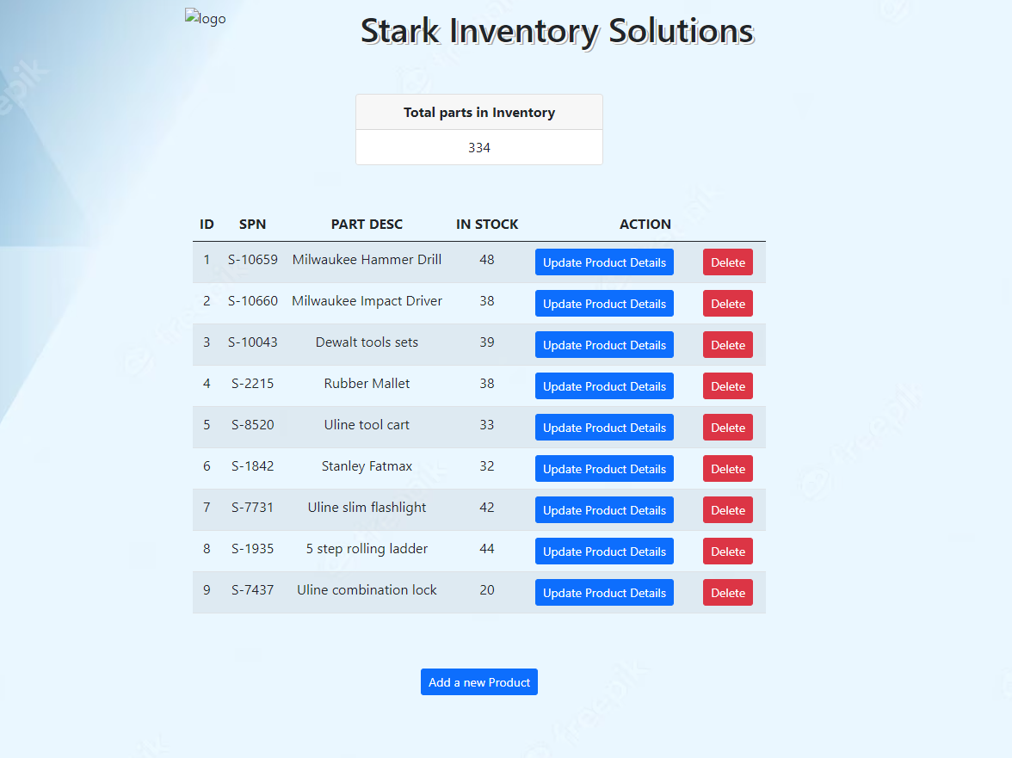The height and width of the screenshot is (758, 1012).
Task: Select SPN S-1842
Action: (252, 465)
